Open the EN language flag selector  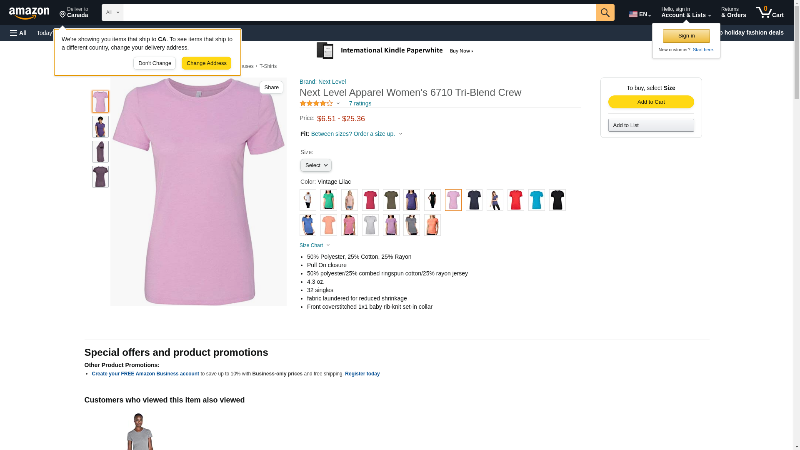pyautogui.click(x=640, y=14)
